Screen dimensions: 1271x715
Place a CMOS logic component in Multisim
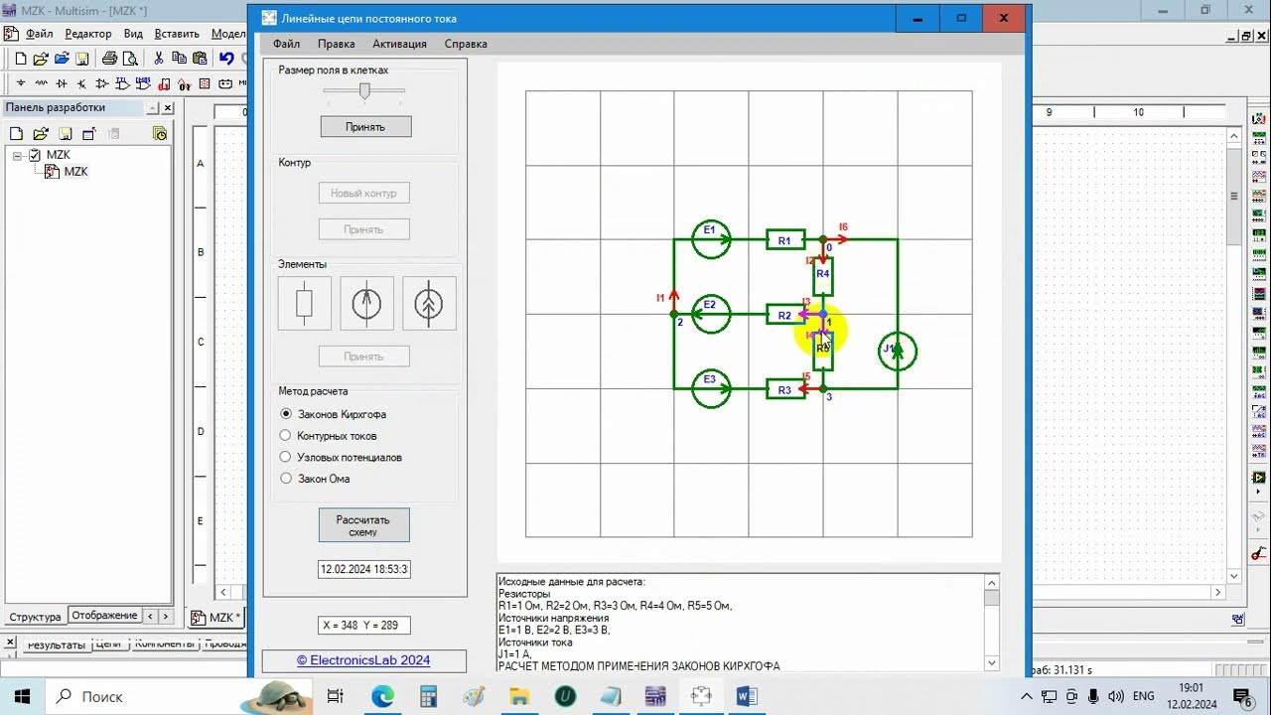coord(144,83)
